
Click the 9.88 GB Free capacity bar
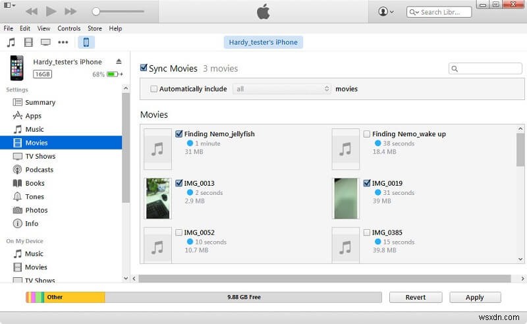click(243, 297)
